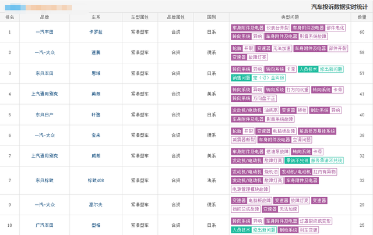Screen dimensions: 373x235
Task: Open the 速腾 car series link
Action: pos(96,52)
